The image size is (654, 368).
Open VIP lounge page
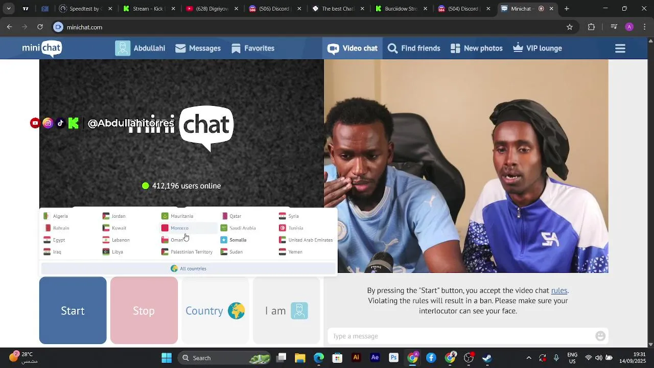pos(538,48)
